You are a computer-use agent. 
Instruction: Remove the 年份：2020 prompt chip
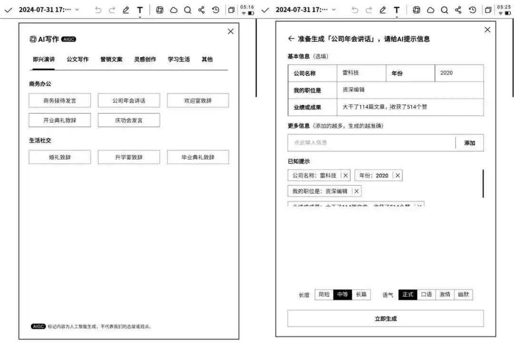point(398,176)
